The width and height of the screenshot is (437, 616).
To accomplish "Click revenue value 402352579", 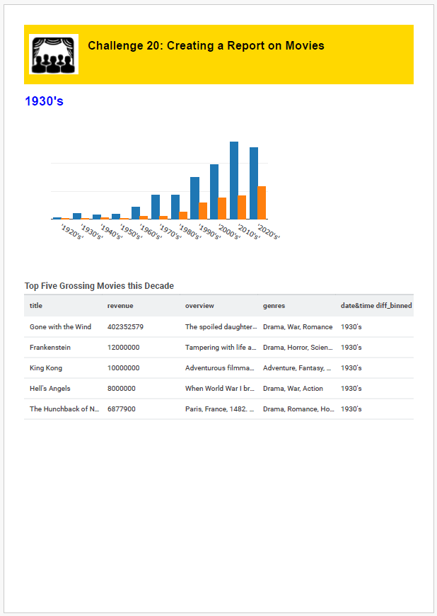I will click(126, 326).
